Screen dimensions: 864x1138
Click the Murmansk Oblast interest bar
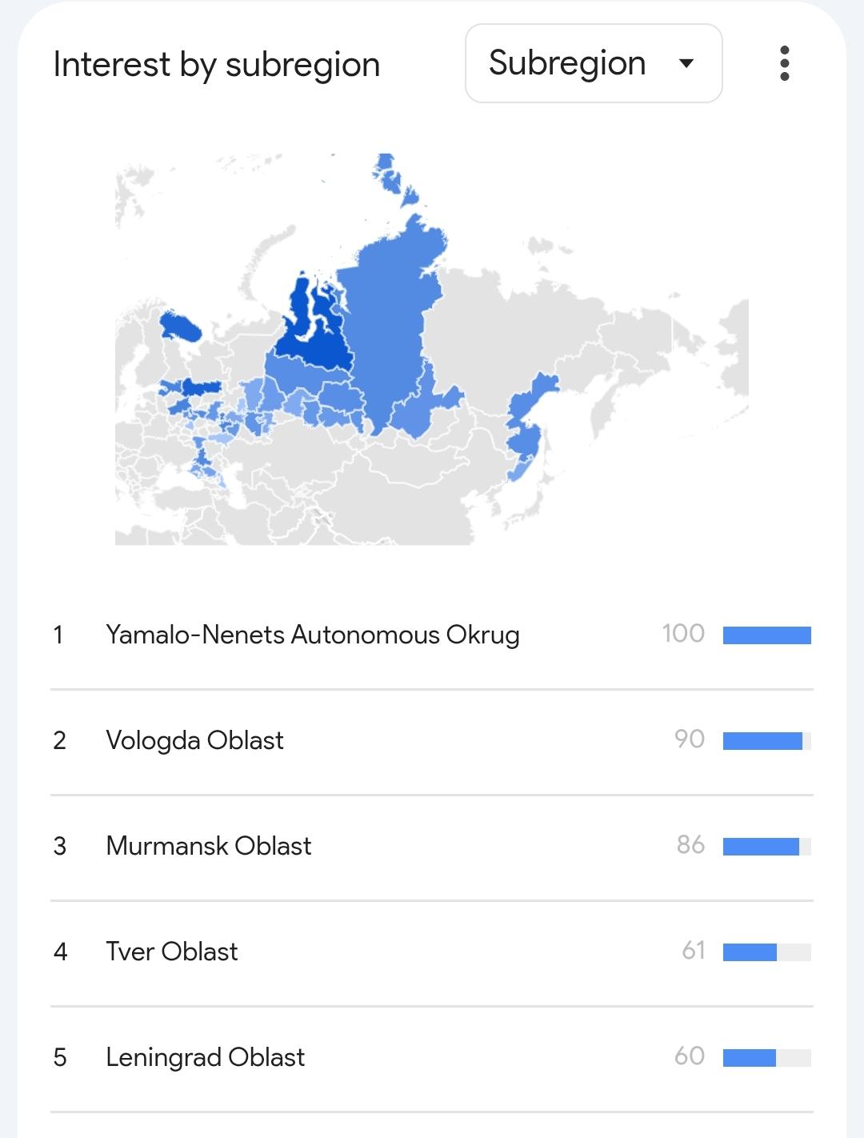pyautogui.click(x=761, y=847)
